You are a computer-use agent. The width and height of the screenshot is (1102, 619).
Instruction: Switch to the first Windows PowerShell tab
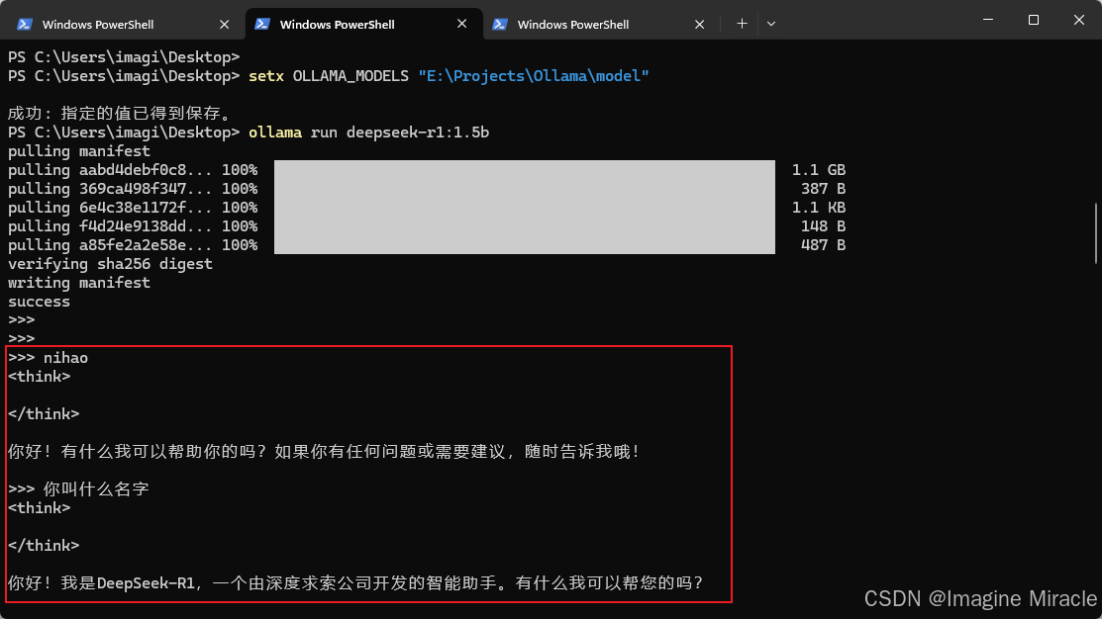(x=123, y=24)
